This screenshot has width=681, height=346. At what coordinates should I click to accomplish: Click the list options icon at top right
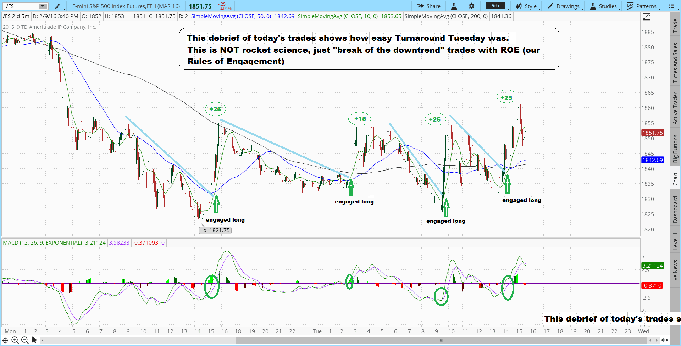click(x=671, y=6)
